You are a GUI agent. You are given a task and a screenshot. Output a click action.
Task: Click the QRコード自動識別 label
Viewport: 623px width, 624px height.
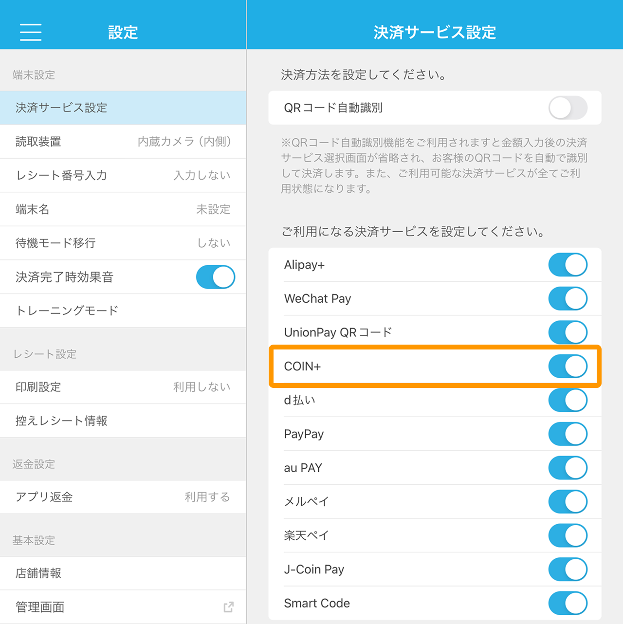(333, 108)
